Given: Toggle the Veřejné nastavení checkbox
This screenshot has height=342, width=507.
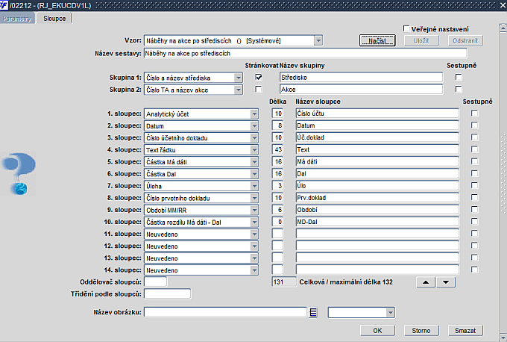Looking at the screenshot, I should tap(407, 28).
